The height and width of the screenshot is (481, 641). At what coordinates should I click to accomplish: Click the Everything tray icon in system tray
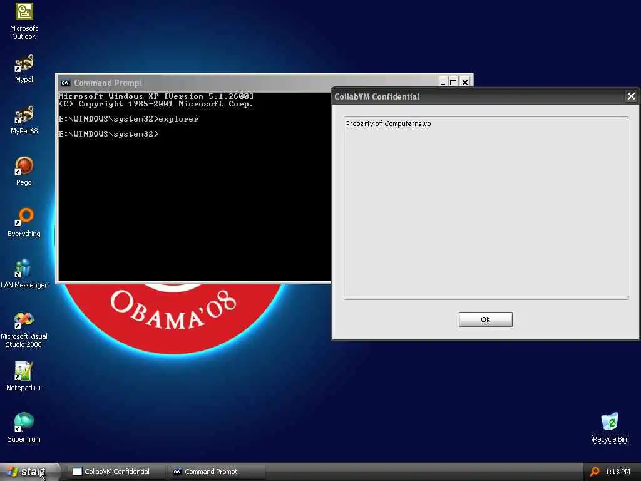[x=595, y=472]
